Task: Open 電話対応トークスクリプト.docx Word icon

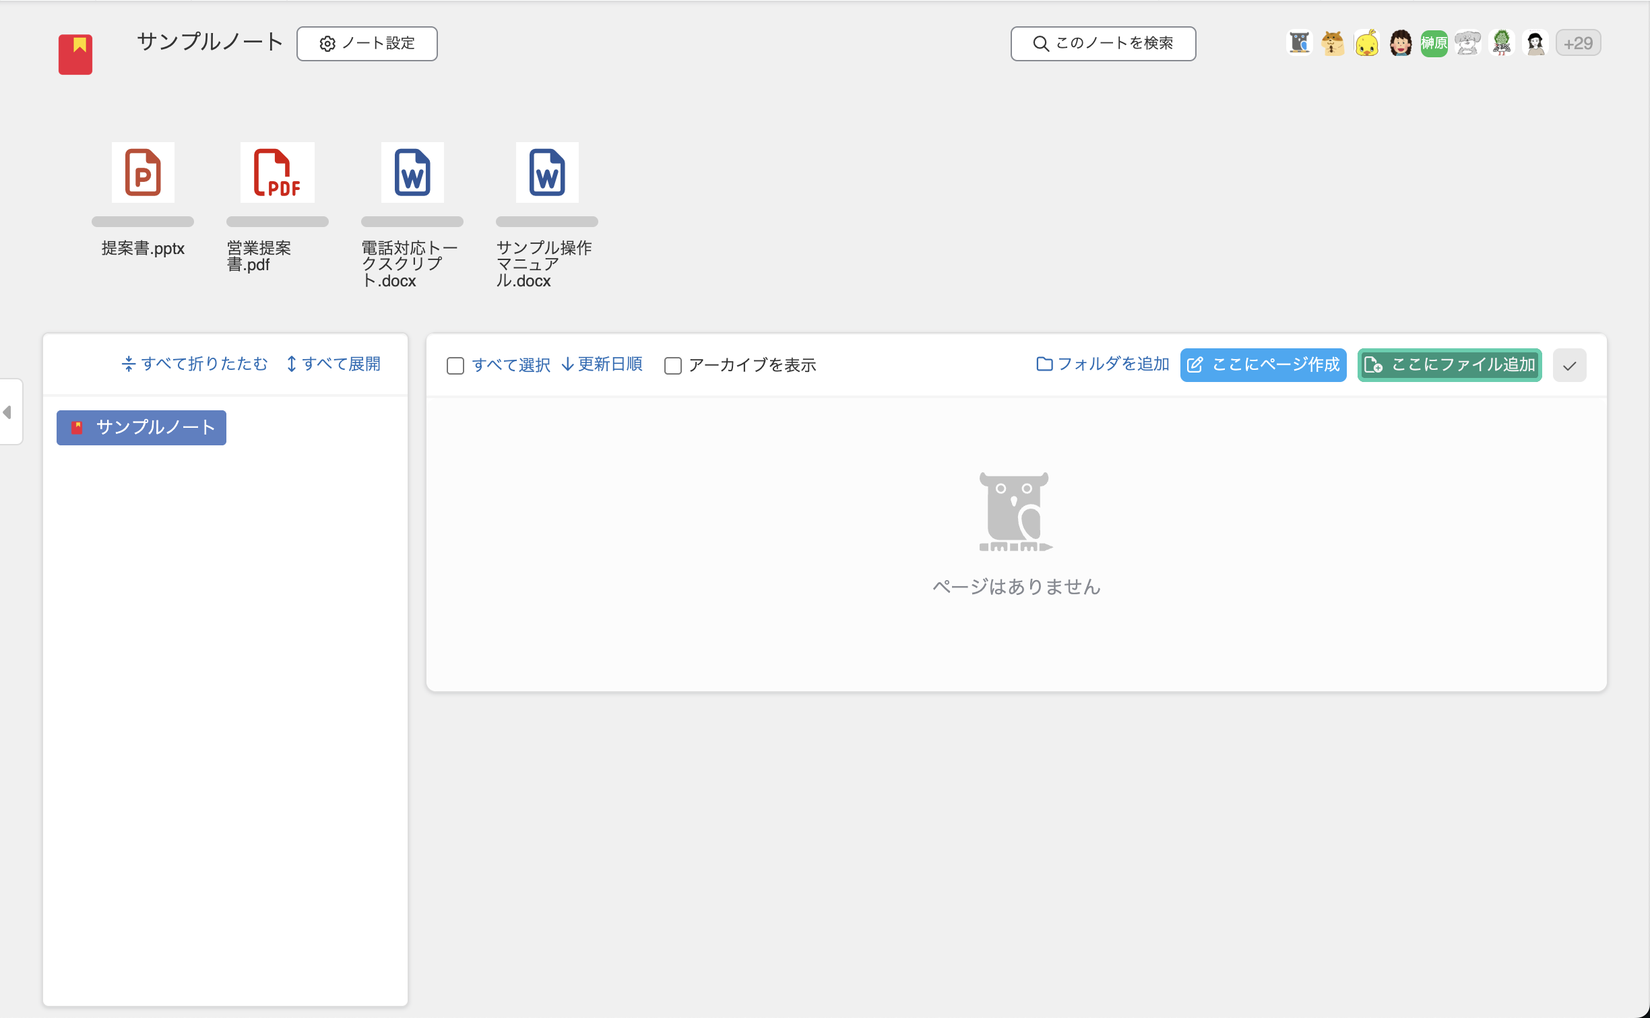Action: (412, 172)
